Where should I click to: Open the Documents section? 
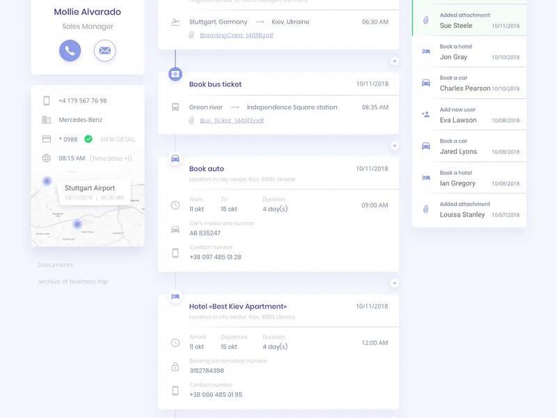(56, 265)
